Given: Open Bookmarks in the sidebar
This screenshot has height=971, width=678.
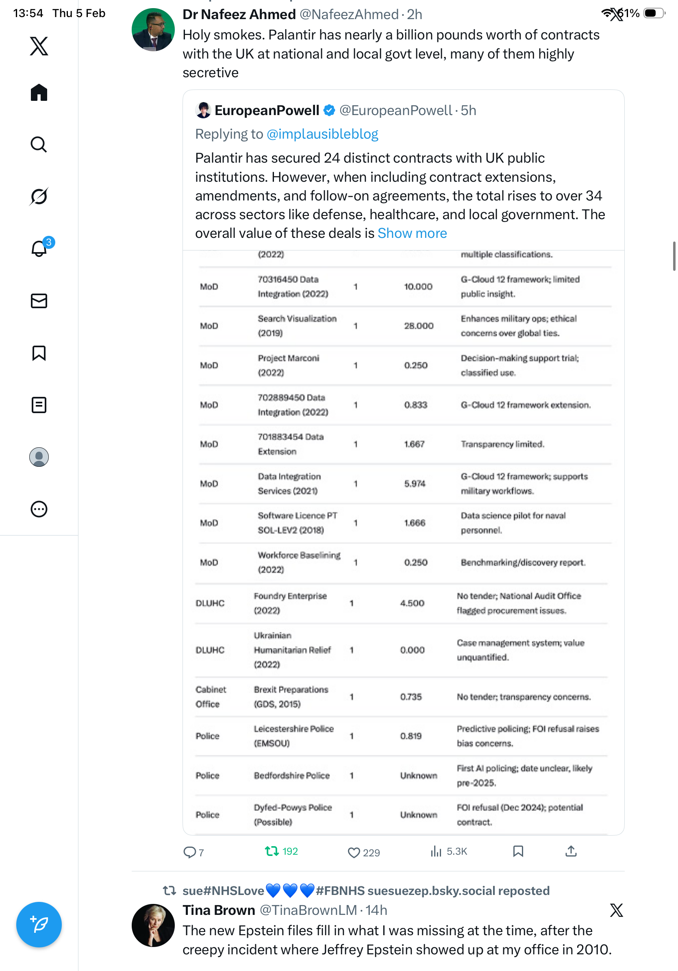Looking at the screenshot, I should tap(39, 353).
